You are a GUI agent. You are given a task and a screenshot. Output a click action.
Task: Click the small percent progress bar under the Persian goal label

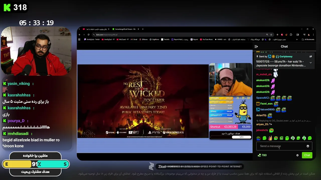[230, 137]
